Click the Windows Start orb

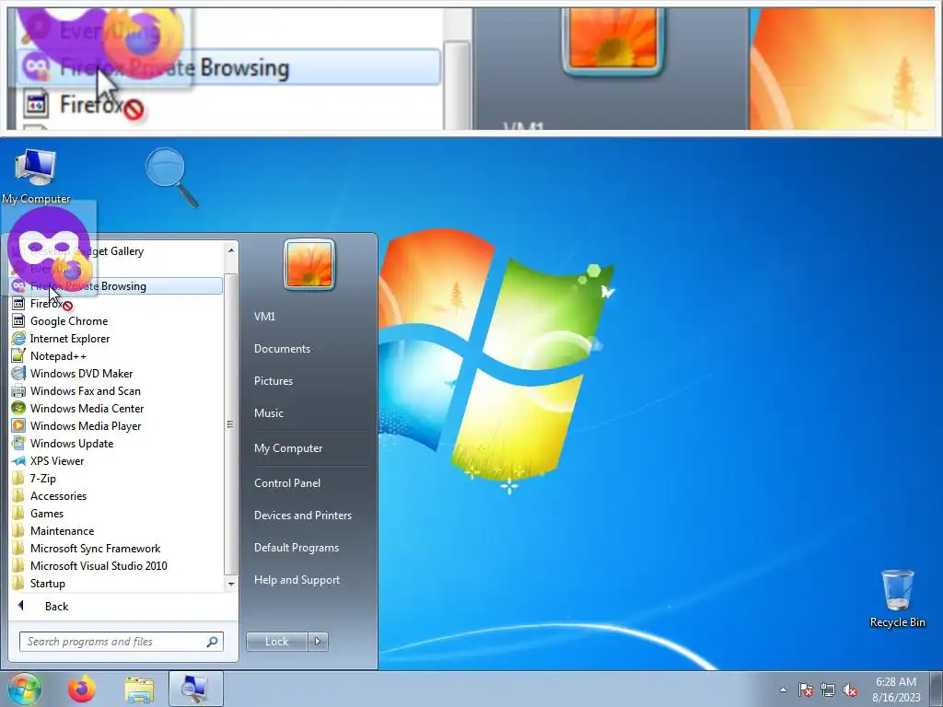pos(25,689)
